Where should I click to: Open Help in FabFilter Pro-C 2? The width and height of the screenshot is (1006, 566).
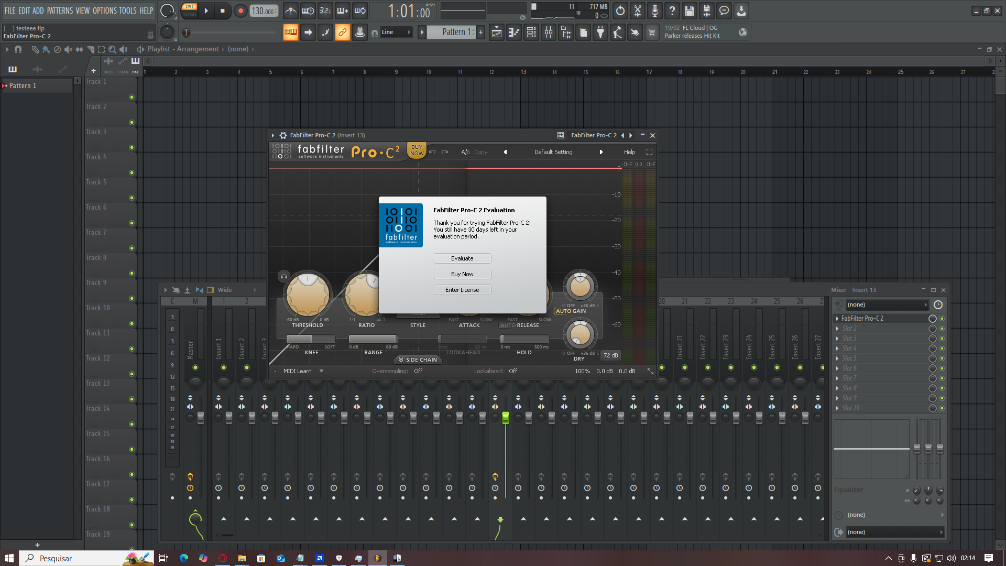[x=629, y=152]
